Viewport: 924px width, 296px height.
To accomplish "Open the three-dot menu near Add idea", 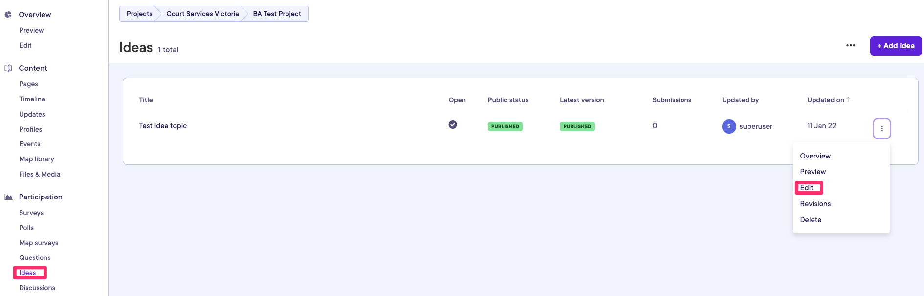I will click(x=851, y=46).
